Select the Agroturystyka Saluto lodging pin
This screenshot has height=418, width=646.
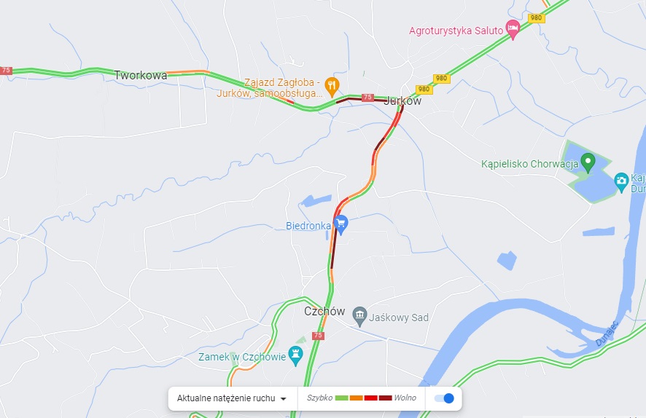[513, 29]
